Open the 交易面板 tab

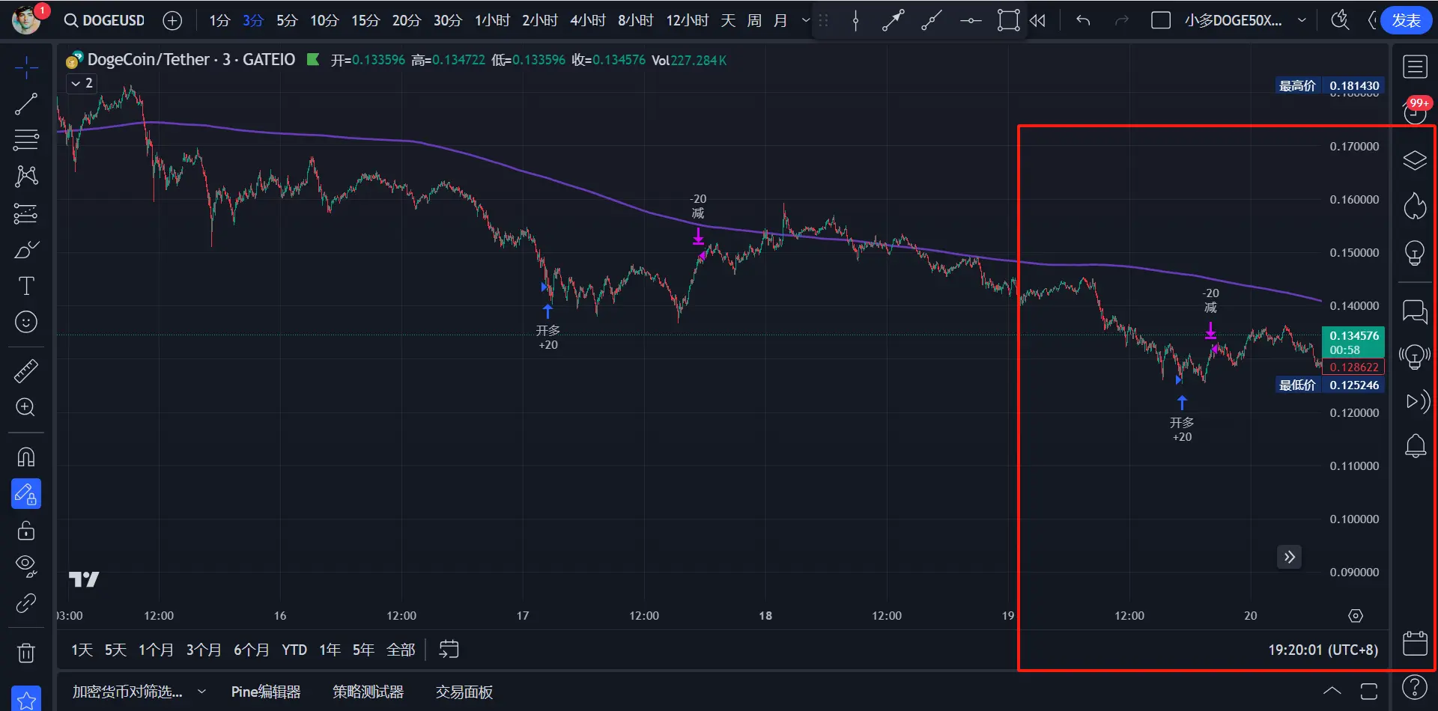click(x=464, y=692)
